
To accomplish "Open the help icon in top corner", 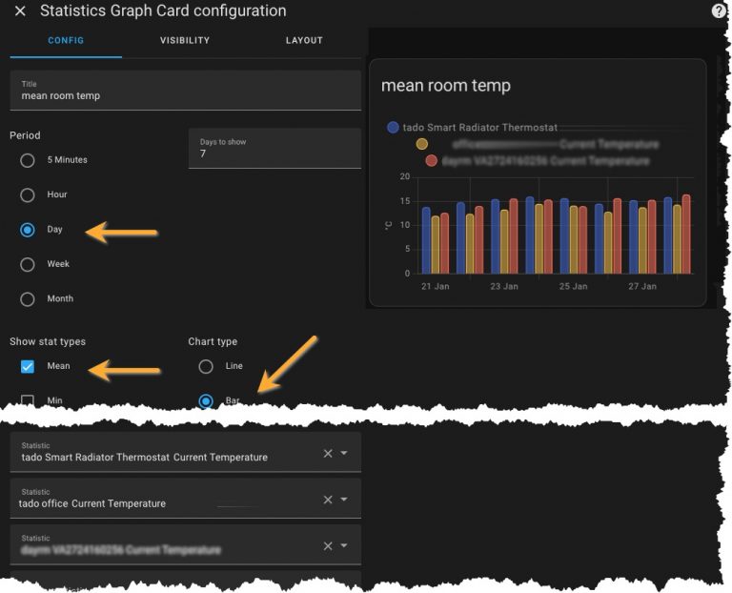I will [719, 11].
